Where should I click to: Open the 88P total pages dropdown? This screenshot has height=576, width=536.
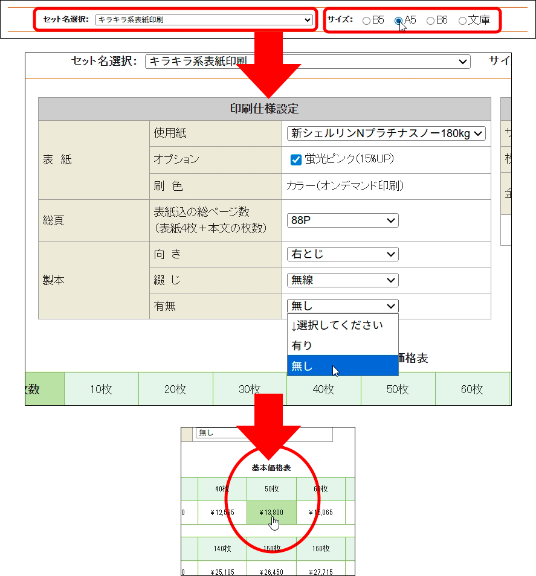343,220
